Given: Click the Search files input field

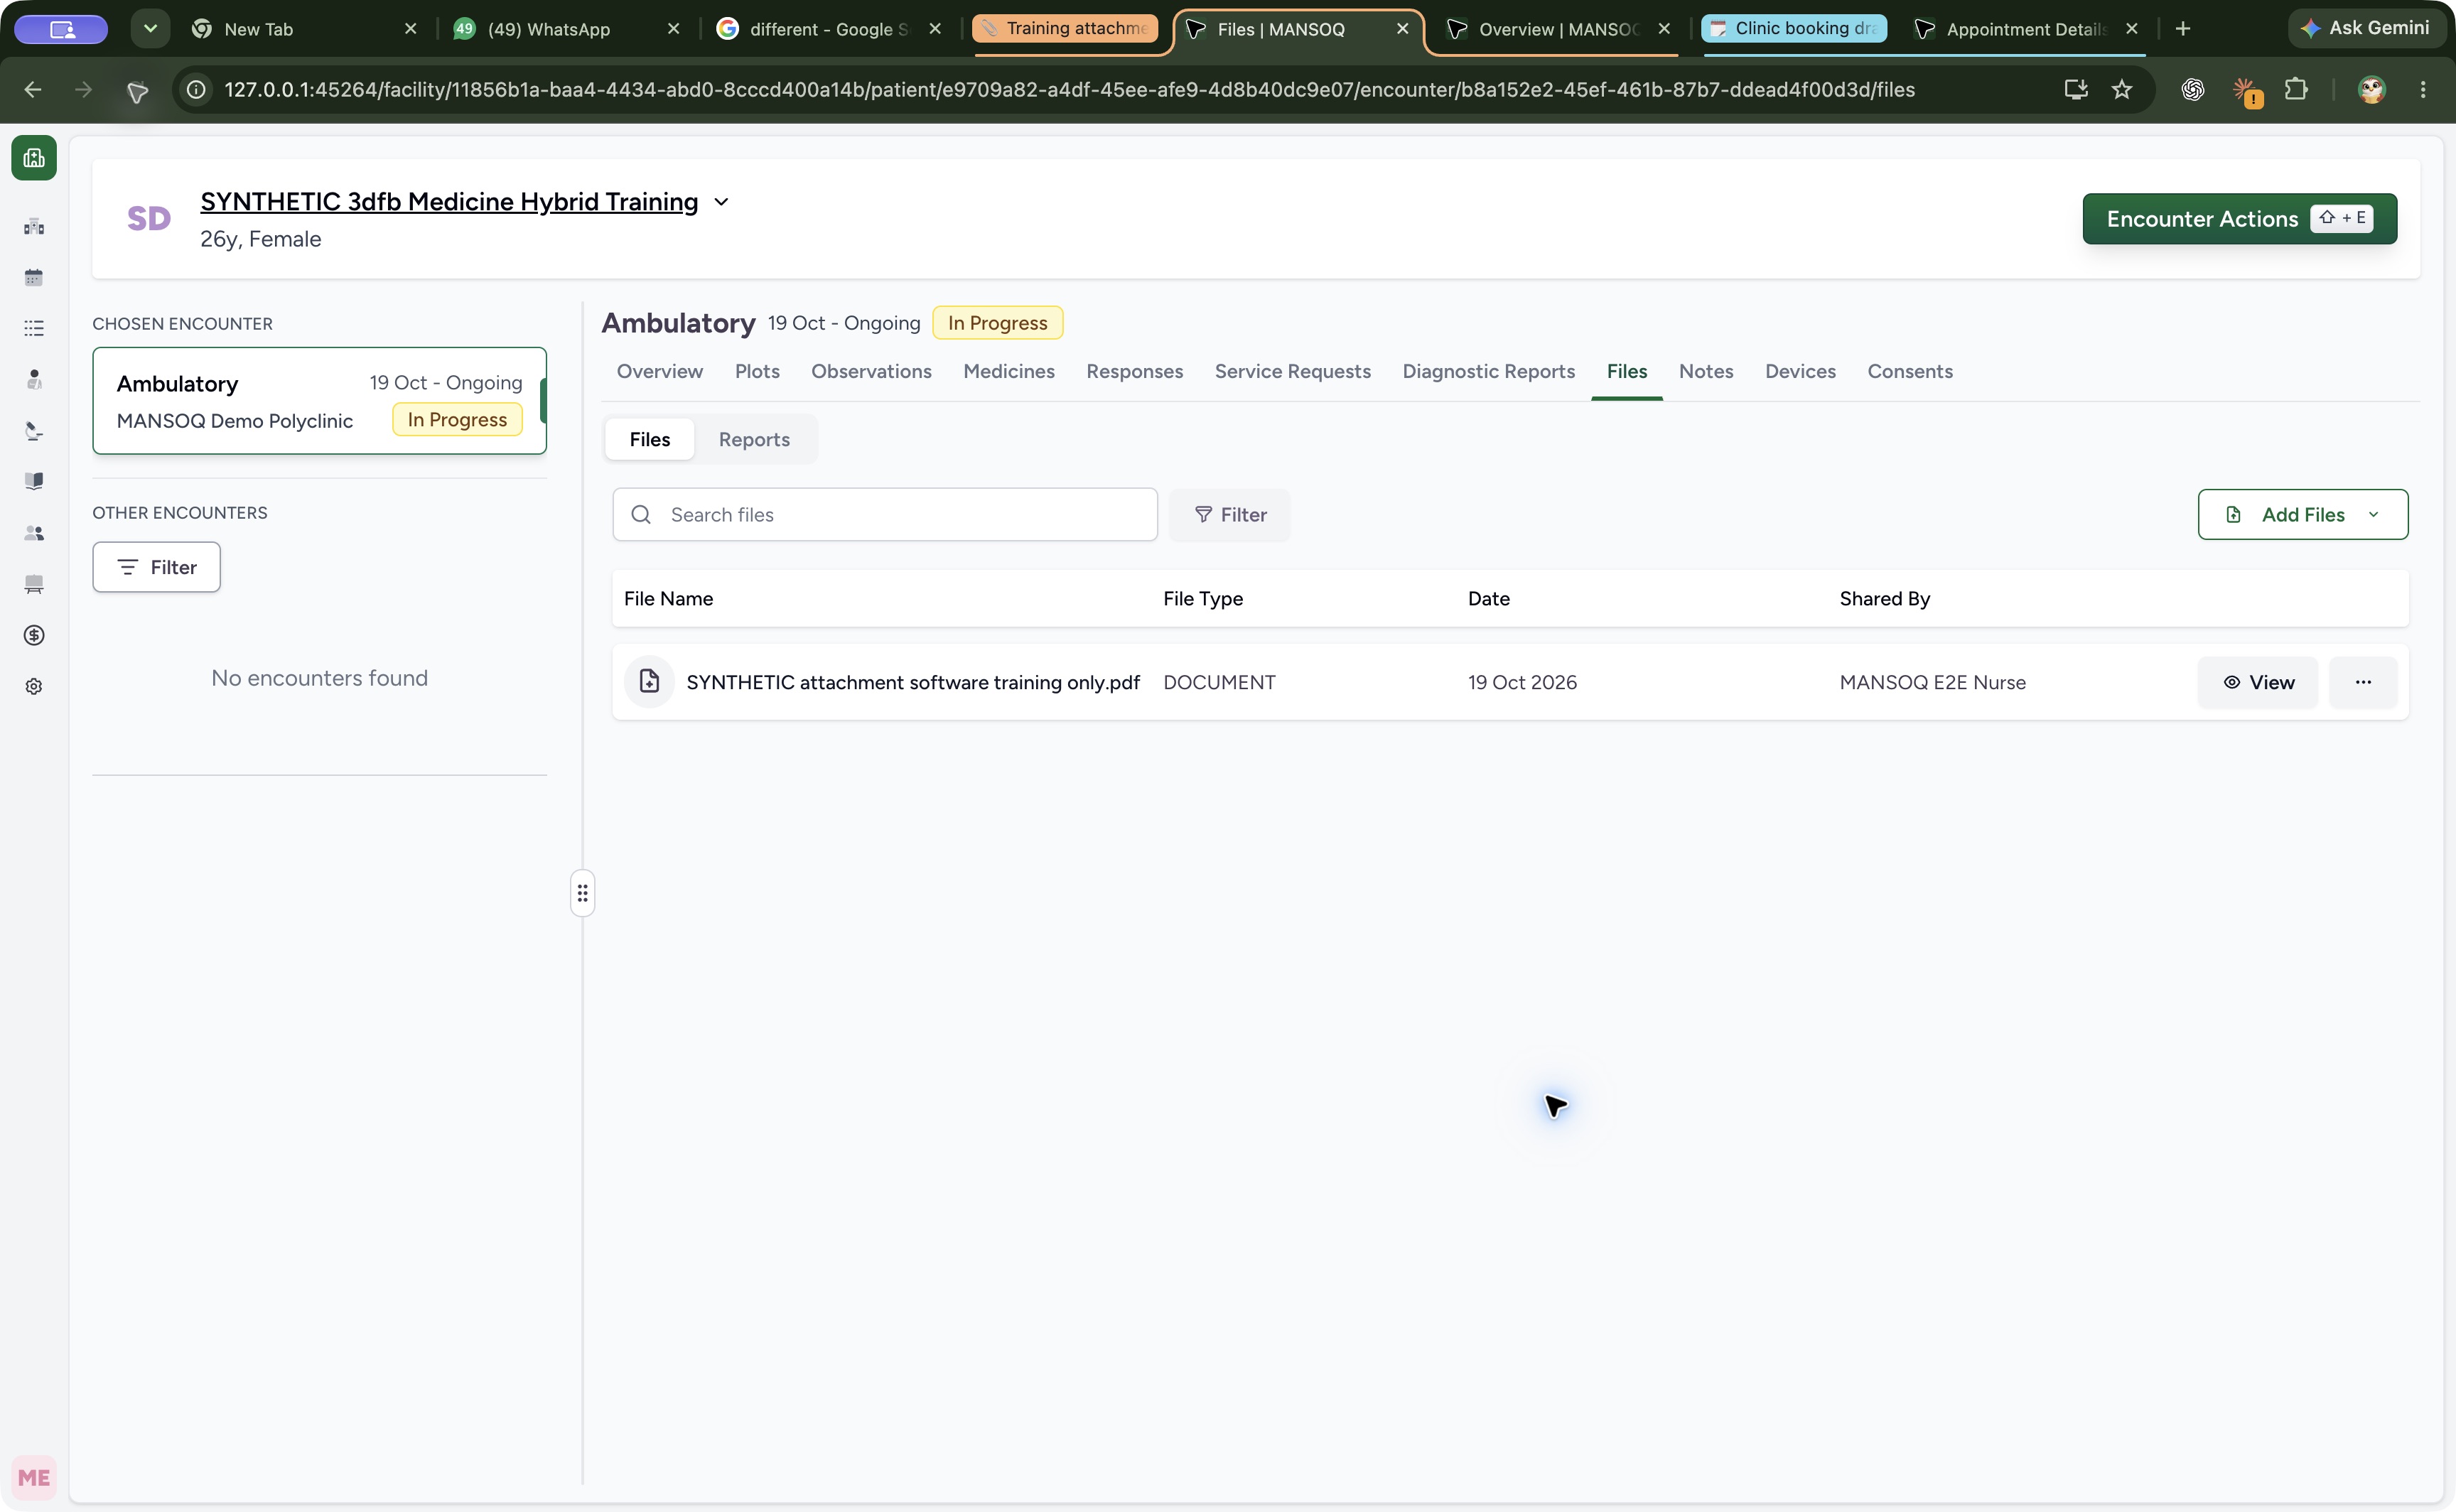Looking at the screenshot, I should click(x=885, y=514).
